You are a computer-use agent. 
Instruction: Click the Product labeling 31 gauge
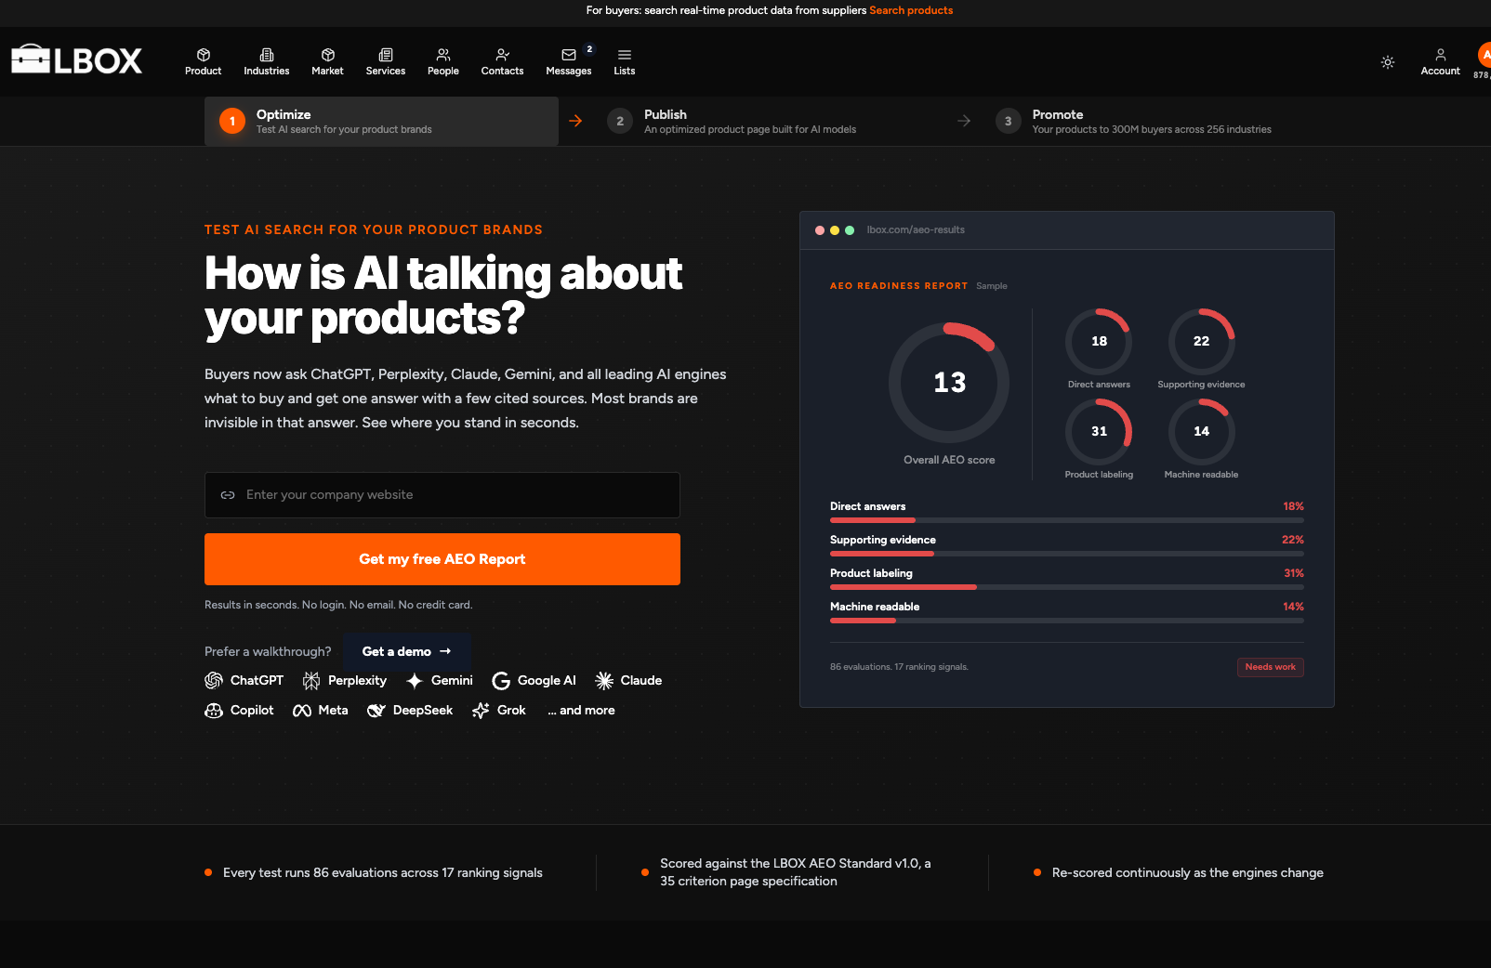pos(1099,431)
